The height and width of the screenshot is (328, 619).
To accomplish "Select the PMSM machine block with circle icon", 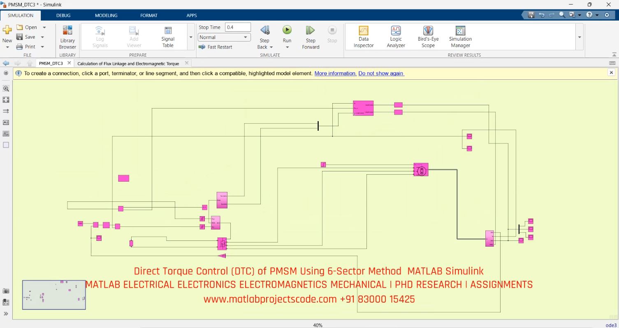I will pyautogui.click(x=421, y=170).
